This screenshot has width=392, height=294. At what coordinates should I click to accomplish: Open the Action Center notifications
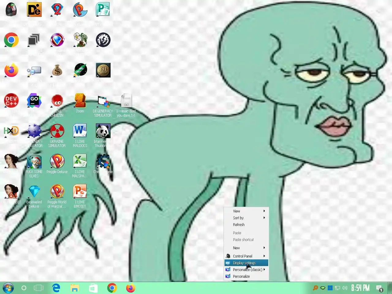pyautogui.click(x=379, y=288)
